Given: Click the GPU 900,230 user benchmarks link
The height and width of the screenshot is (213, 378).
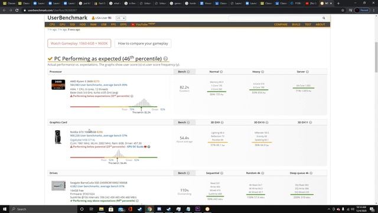Looking at the screenshot, I should 99,135.
